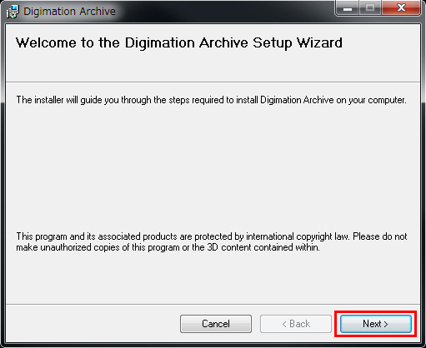This screenshot has height=348, width=426.
Task: Click the divider line above the buttons
Action: click(213, 304)
